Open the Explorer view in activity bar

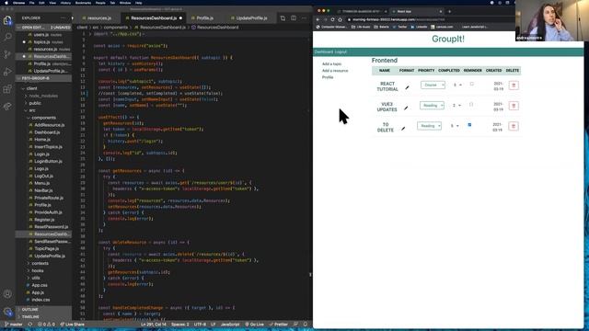pyautogui.click(x=7, y=20)
